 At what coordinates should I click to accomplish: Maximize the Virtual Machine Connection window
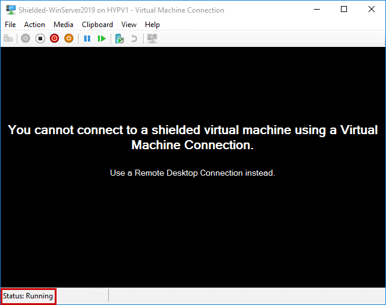point(344,10)
